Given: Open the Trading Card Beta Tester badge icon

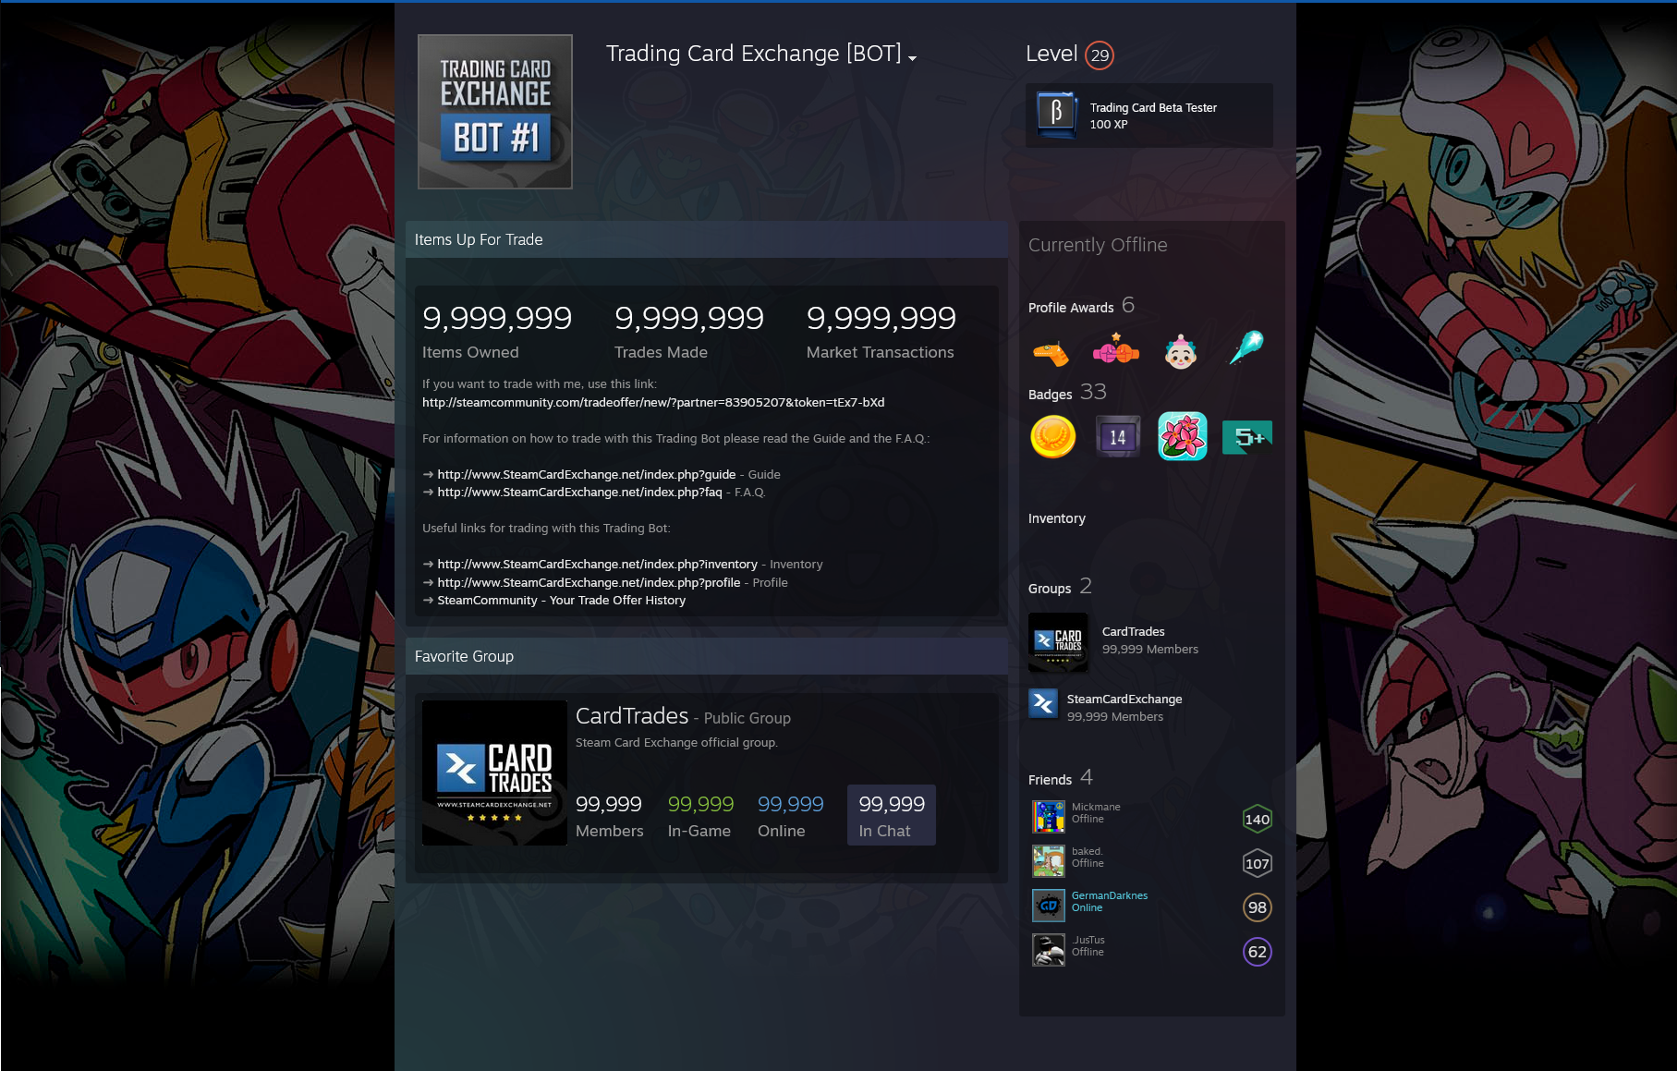Looking at the screenshot, I should 1056,115.
